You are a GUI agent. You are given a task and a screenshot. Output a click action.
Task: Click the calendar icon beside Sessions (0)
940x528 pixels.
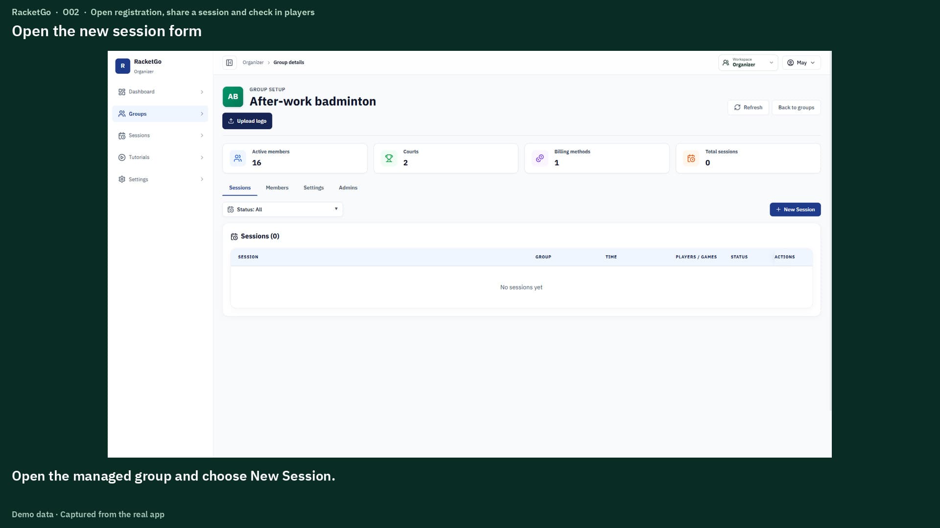click(234, 237)
